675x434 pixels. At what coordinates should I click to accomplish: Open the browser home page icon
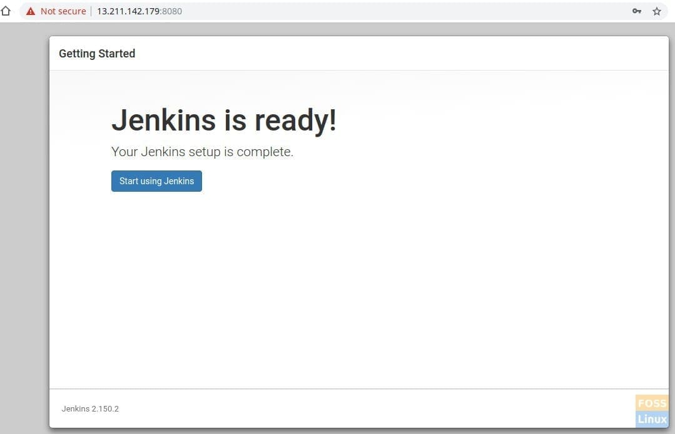[x=6, y=11]
